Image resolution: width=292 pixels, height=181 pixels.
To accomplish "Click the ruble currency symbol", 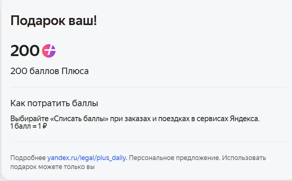I will [x=45, y=126].
